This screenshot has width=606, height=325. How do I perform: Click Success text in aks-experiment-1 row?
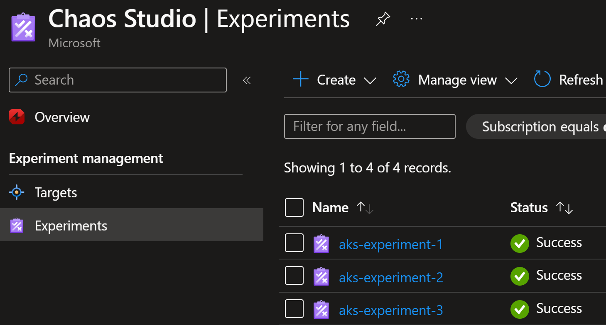559,243
